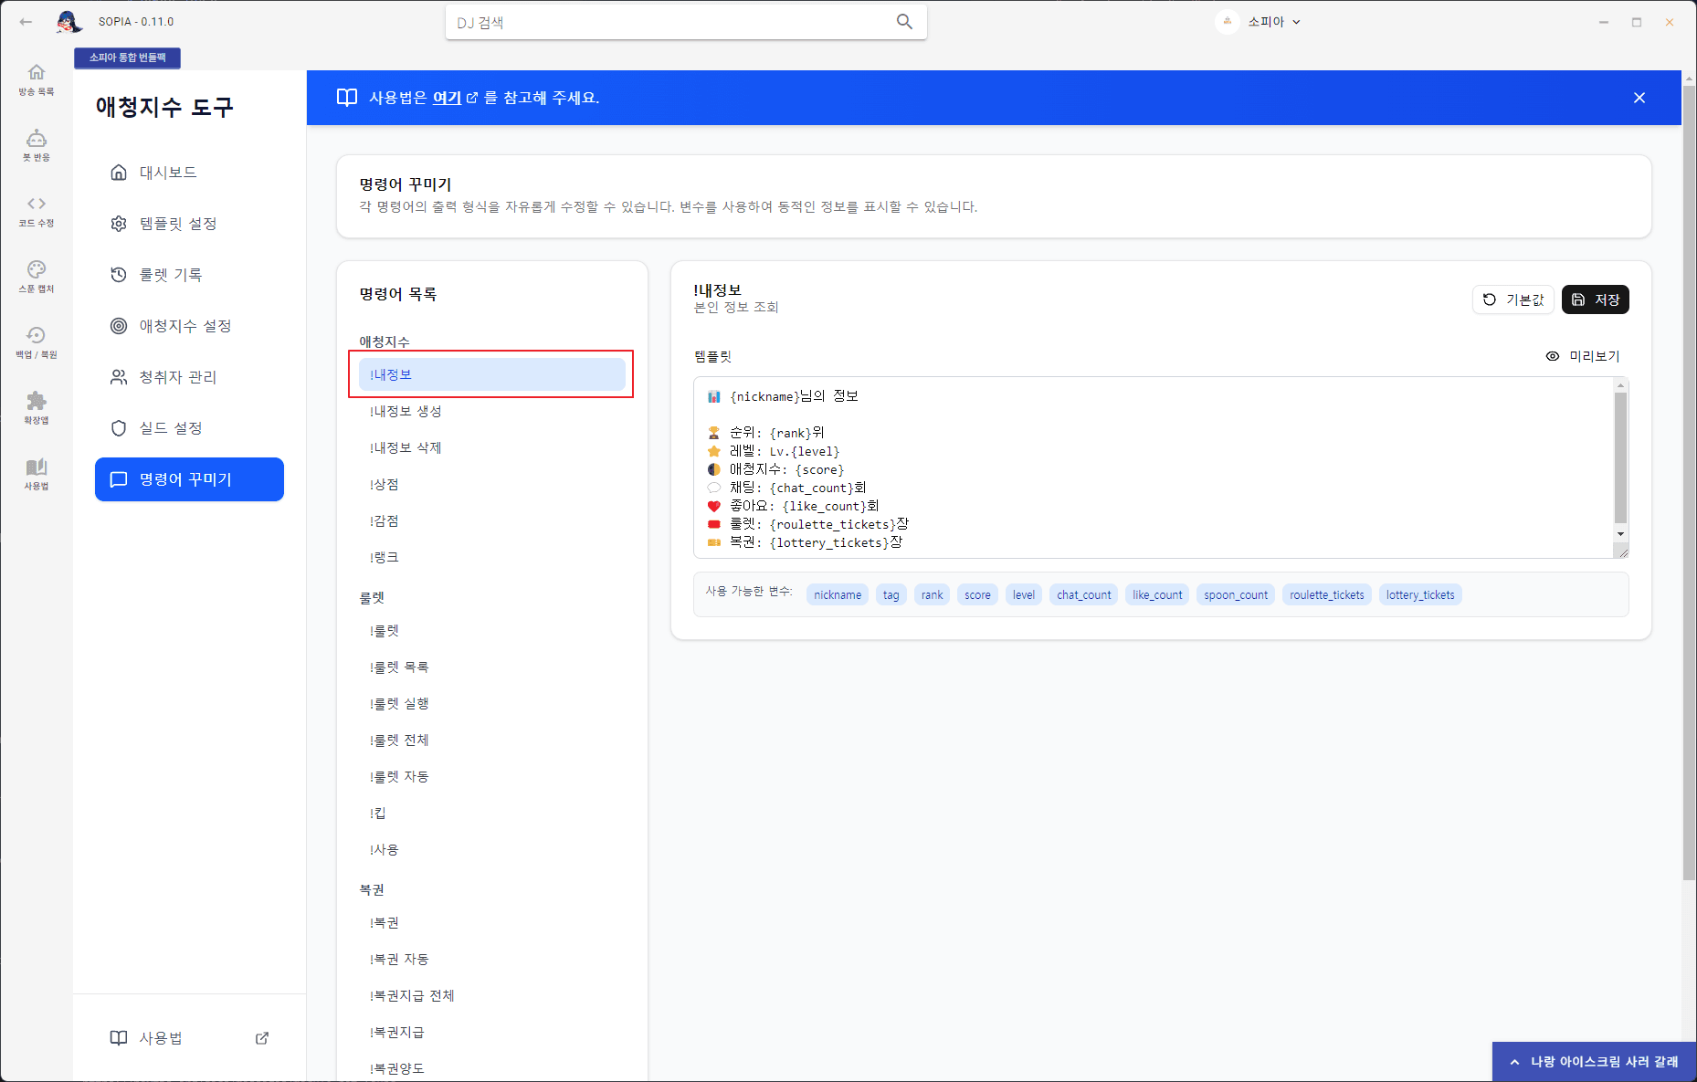Open the 스푼 캡처 tool
Viewport: 1697px width, 1082px height.
point(36,276)
